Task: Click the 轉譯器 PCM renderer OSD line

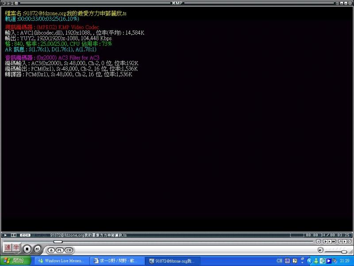Action: (69, 74)
